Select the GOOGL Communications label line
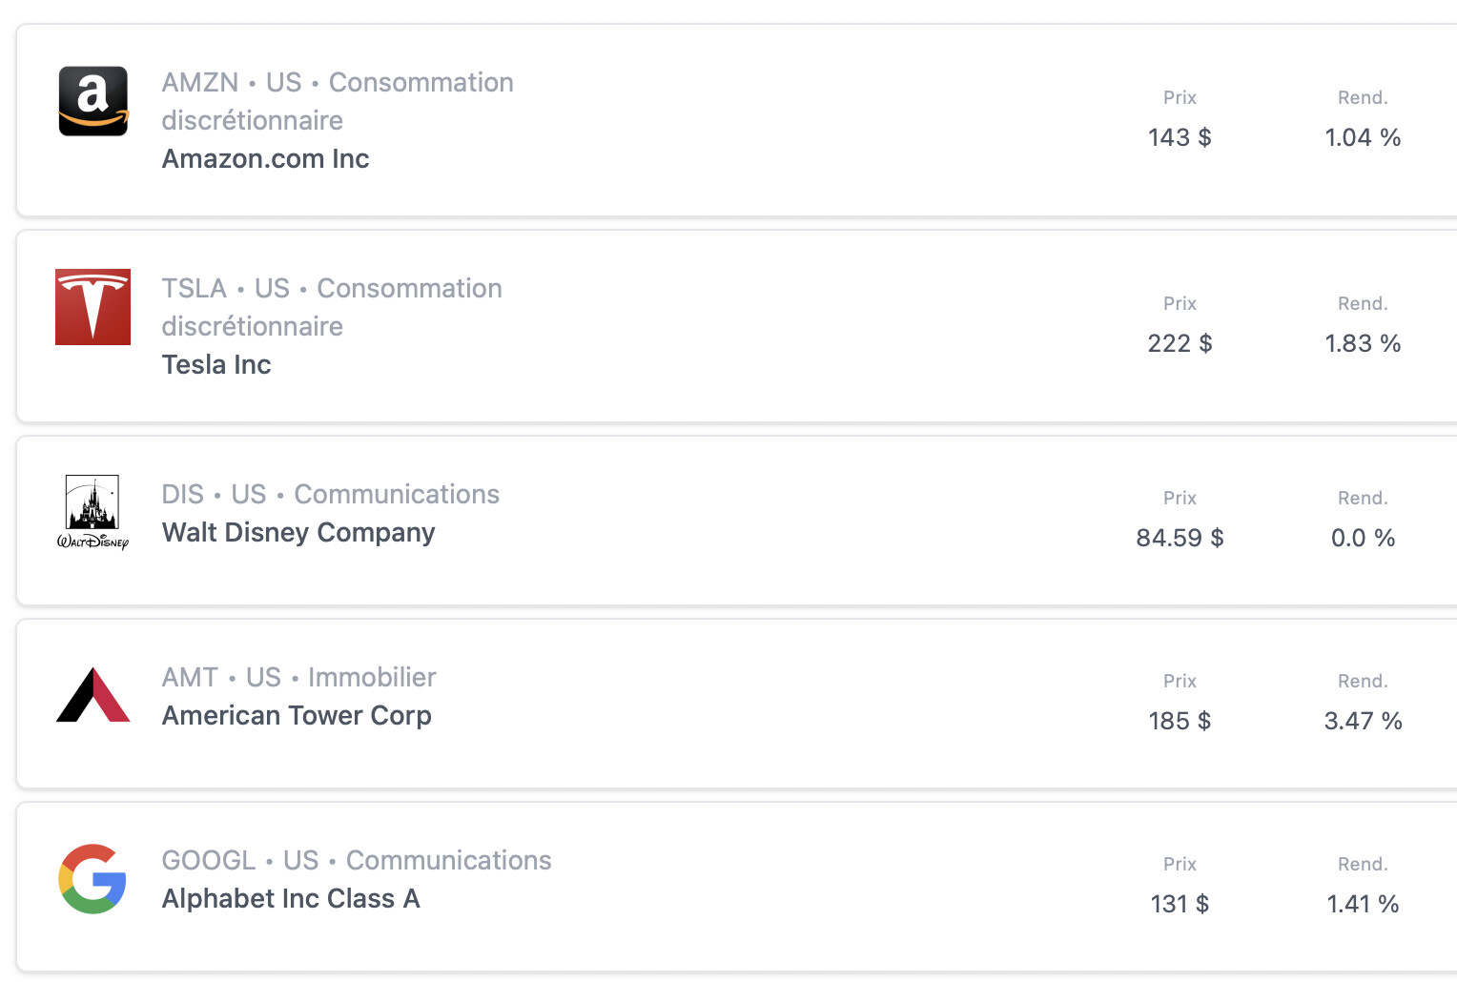1457x982 pixels. [357, 860]
